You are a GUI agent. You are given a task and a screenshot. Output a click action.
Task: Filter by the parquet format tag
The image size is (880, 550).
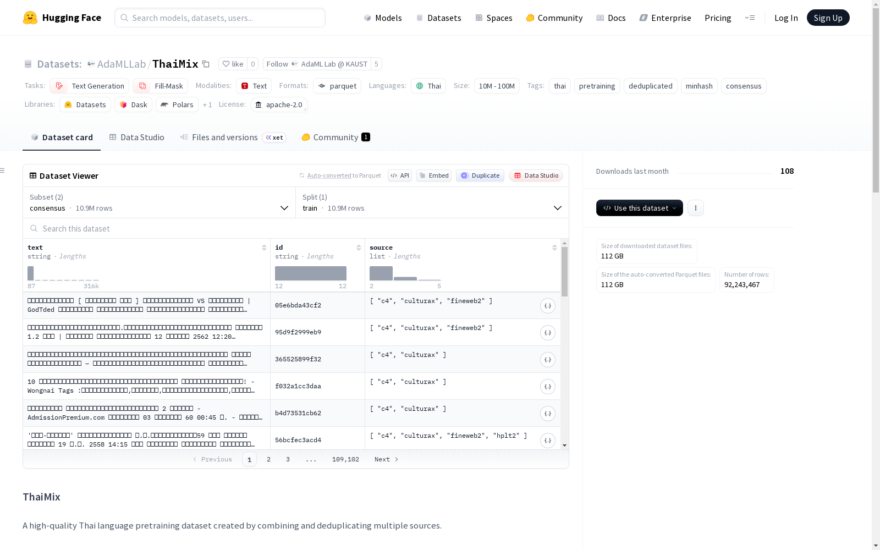(337, 86)
